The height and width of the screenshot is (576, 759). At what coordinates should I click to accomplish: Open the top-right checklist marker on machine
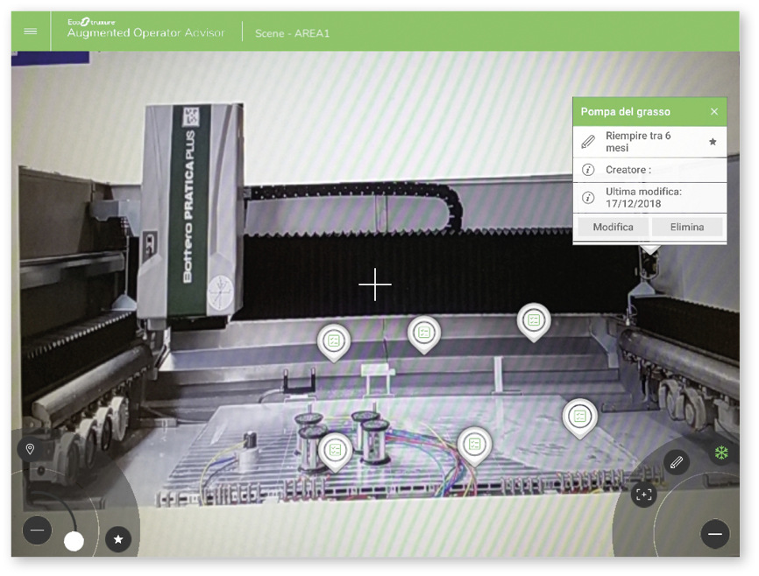point(533,320)
